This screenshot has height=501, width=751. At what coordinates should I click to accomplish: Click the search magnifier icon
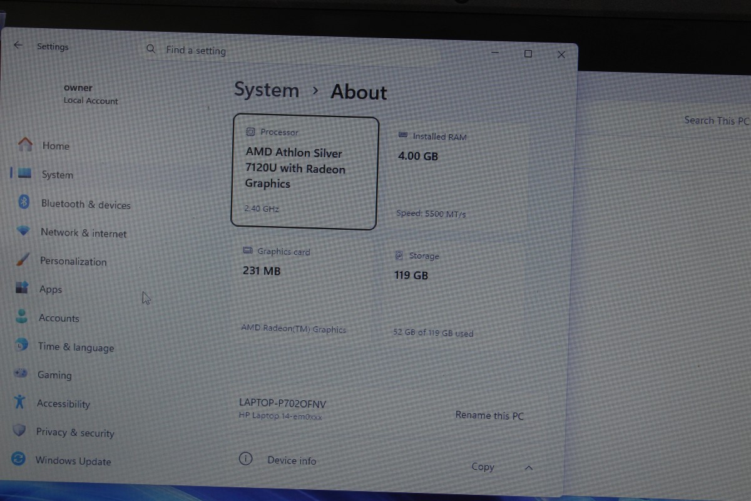[150, 49]
